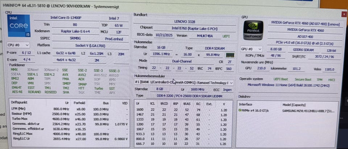Click the L3 20M cache value
Viewport: 348px width, 149px height.
pos(121,54)
